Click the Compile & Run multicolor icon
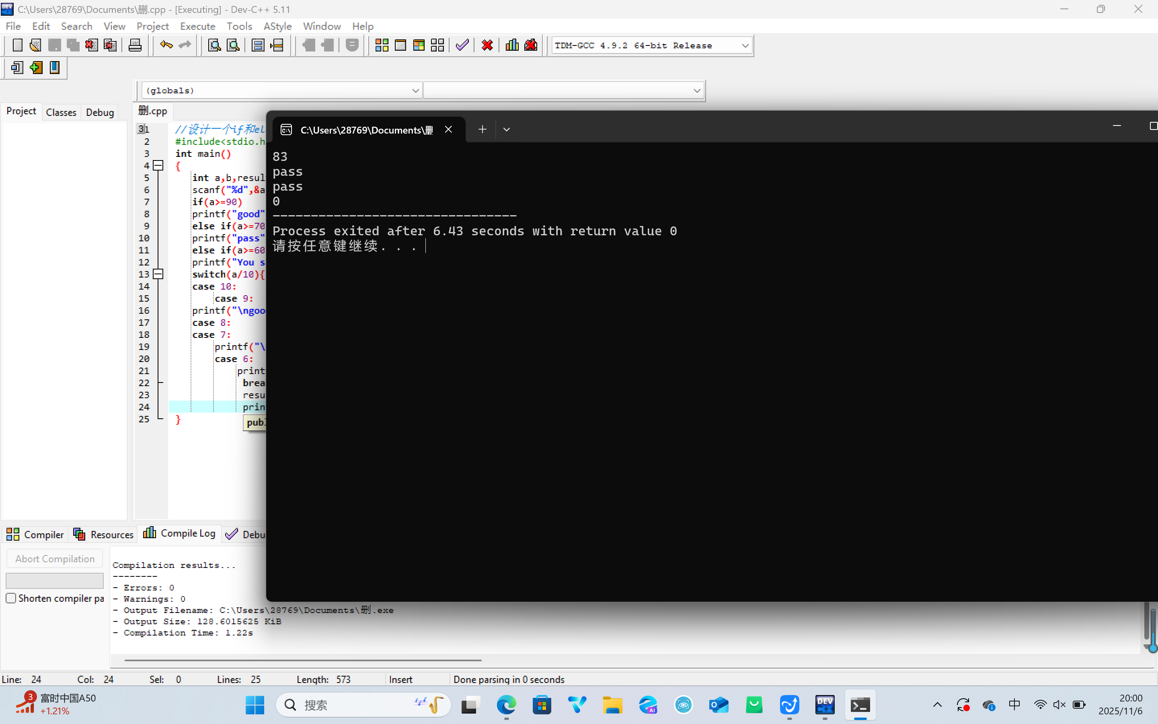Viewport: 1158px width, 724px height. tap(419, 45)
